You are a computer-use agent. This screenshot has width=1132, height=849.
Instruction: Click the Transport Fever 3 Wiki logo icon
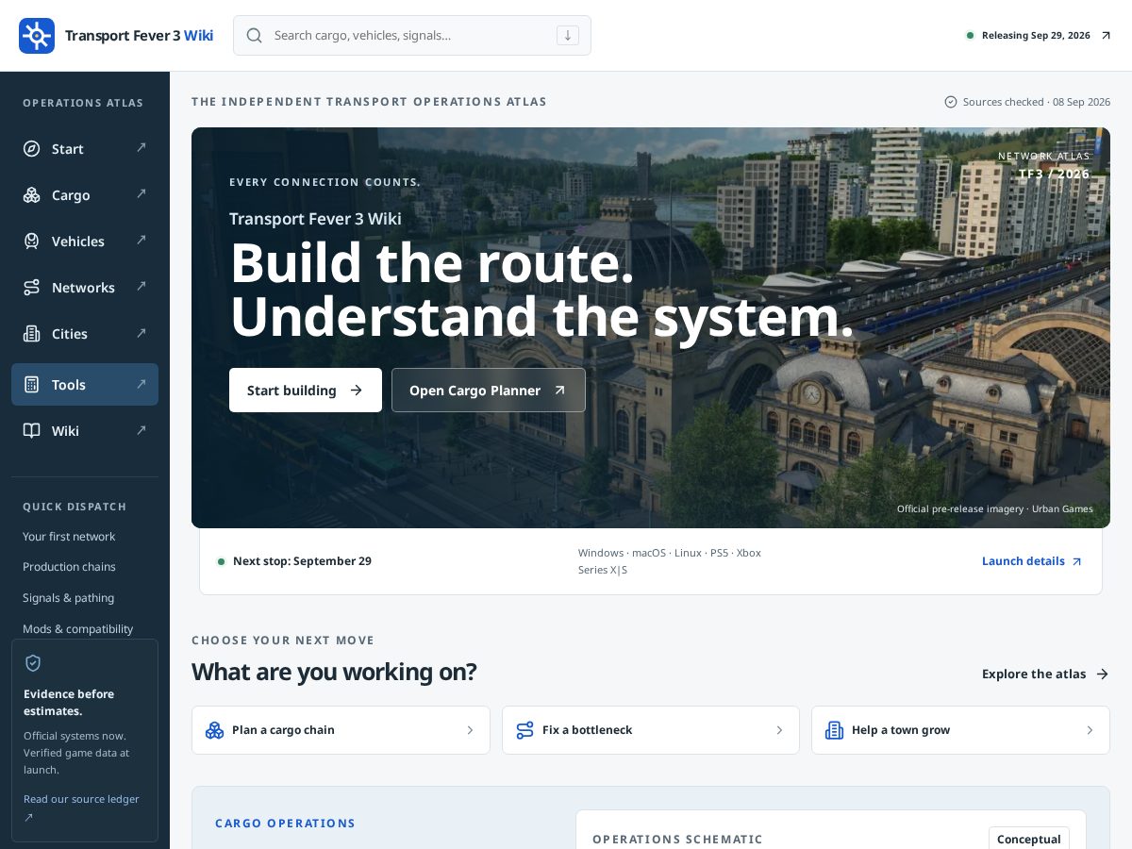(37, 36)
